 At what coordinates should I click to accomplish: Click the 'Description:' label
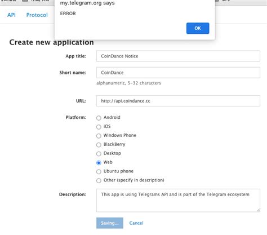tap(73, 194)
